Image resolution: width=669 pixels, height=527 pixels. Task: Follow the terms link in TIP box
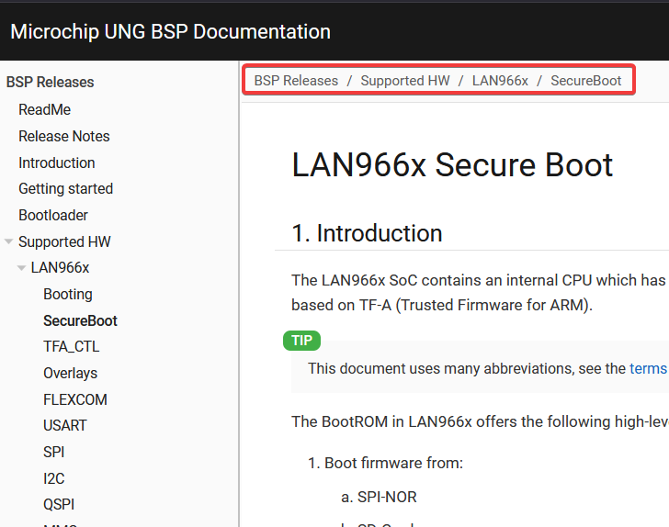coord(649,368)
